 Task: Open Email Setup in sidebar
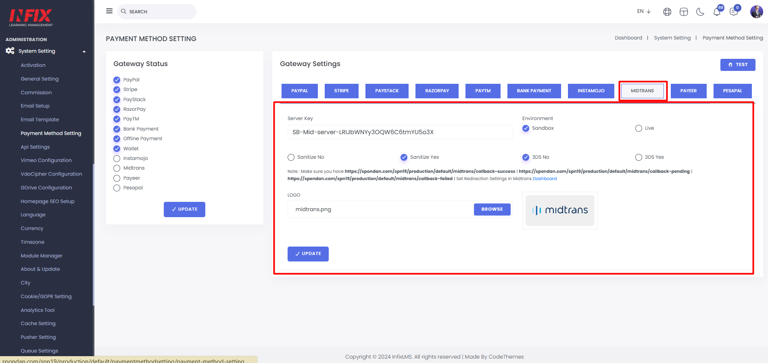coord(35,106)
